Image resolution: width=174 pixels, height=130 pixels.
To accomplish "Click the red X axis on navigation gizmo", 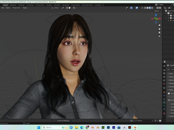I will 160,18.
